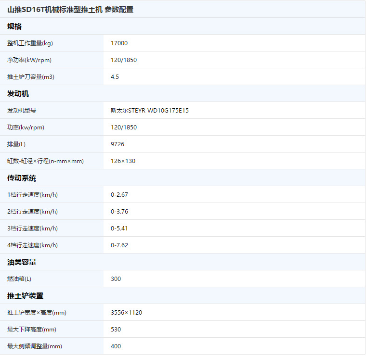Select the 排量(L) value 9726
The width and height of the screenshot is (366, 356).
click(x=118, y=144)
